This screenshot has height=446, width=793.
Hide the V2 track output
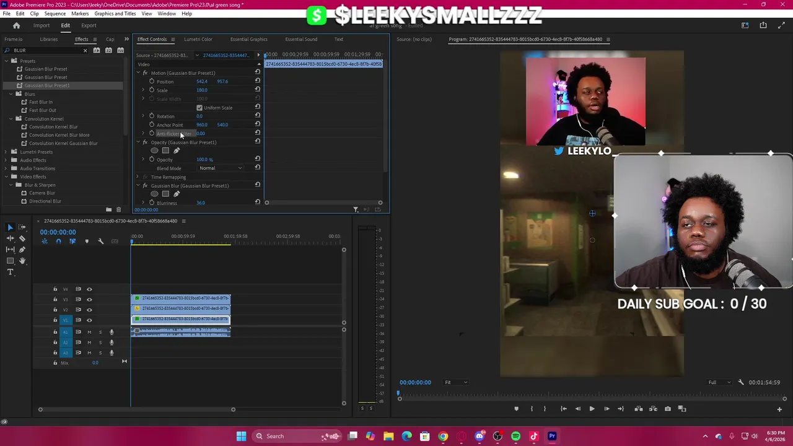click(x=89, y=310)
